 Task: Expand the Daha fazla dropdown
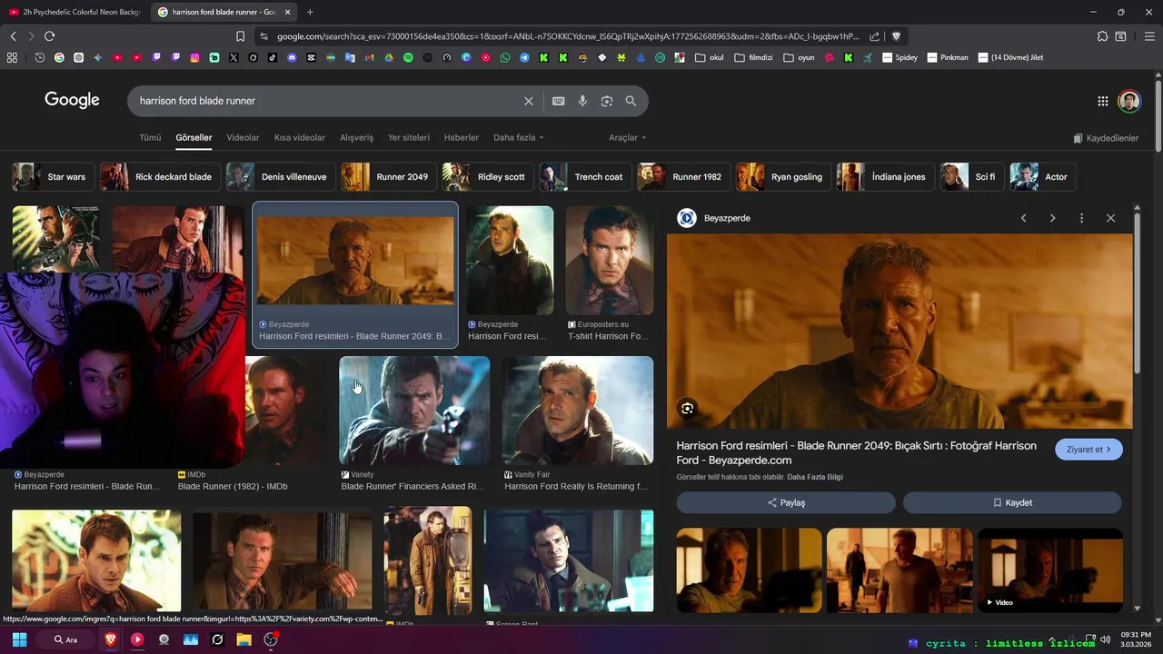(518, 137)
